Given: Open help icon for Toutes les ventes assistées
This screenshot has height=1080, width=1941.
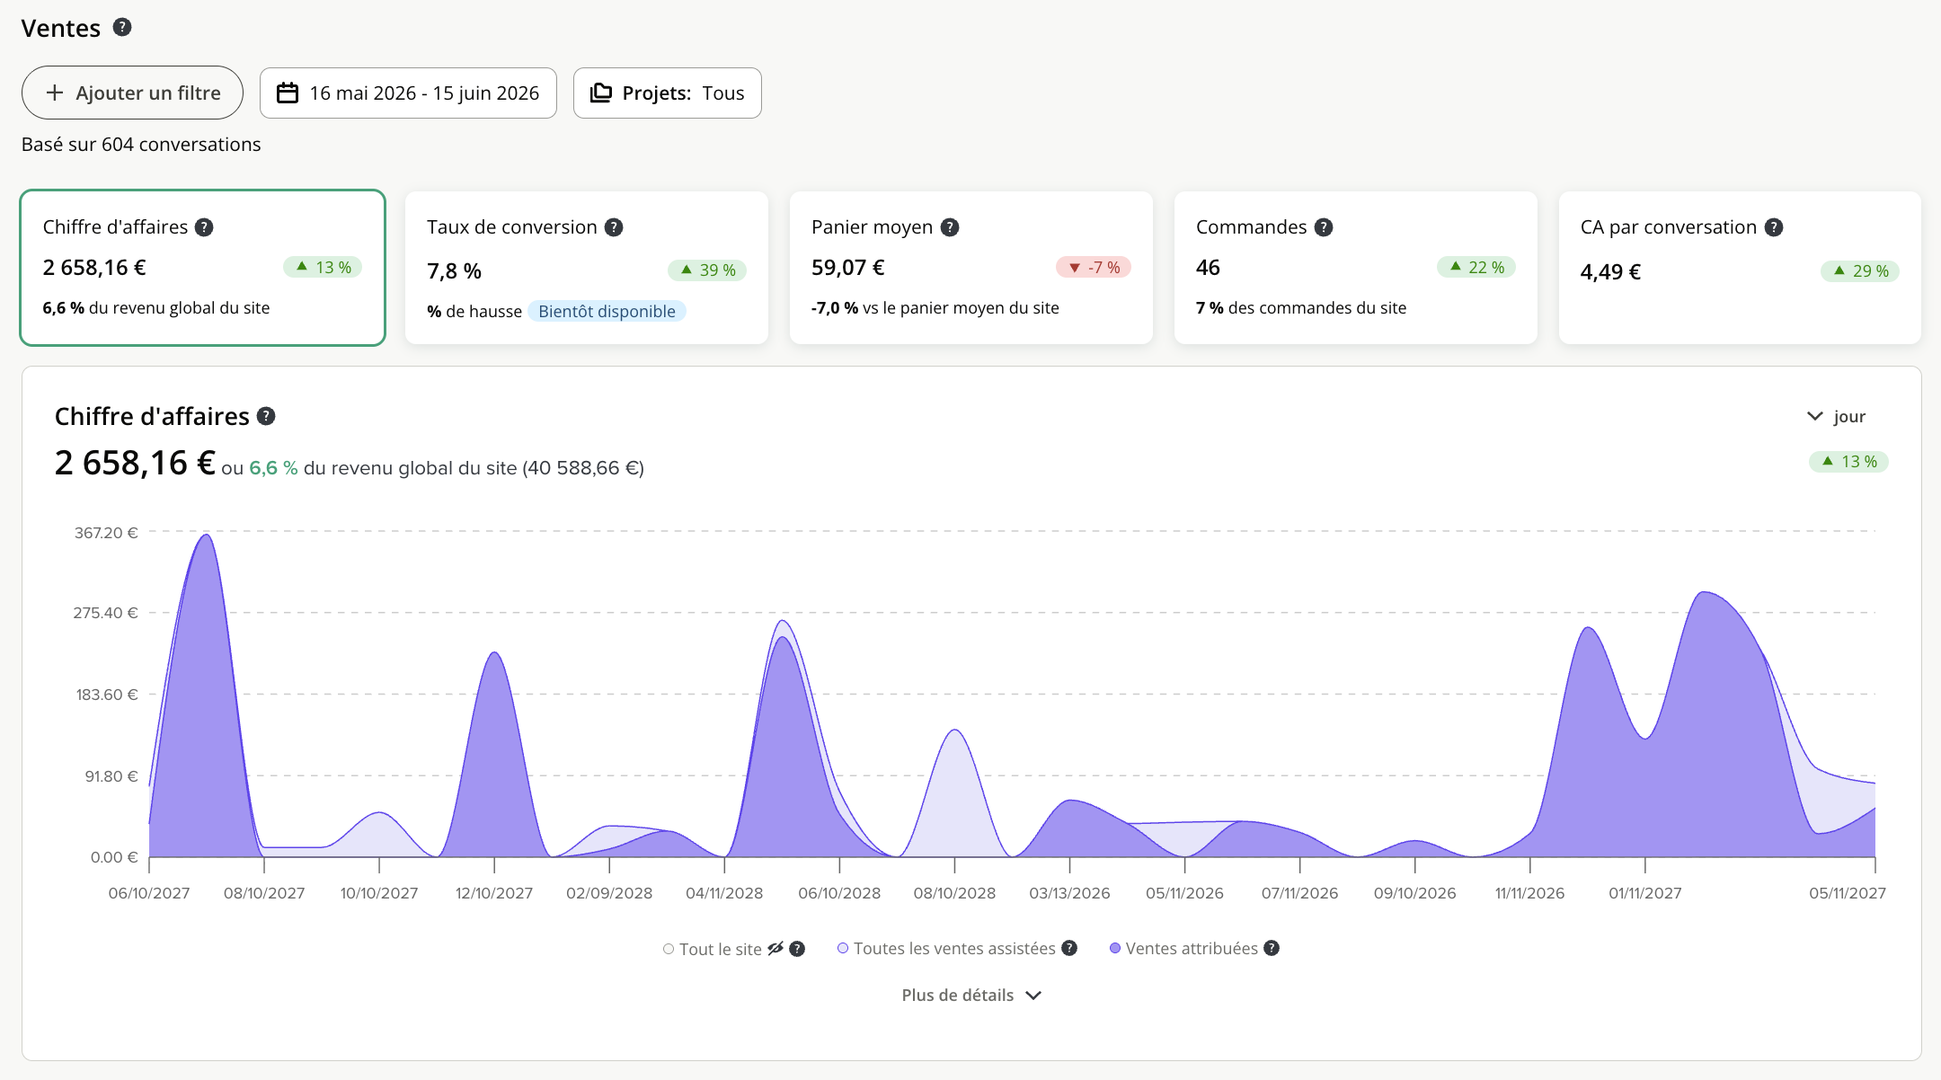Looking at the screenshot, I should (x=1069, y=948).
